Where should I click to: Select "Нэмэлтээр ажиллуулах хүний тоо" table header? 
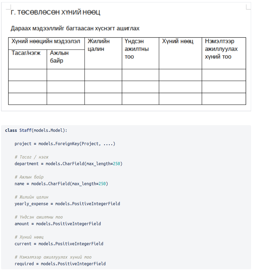click(x=221, y=49)
